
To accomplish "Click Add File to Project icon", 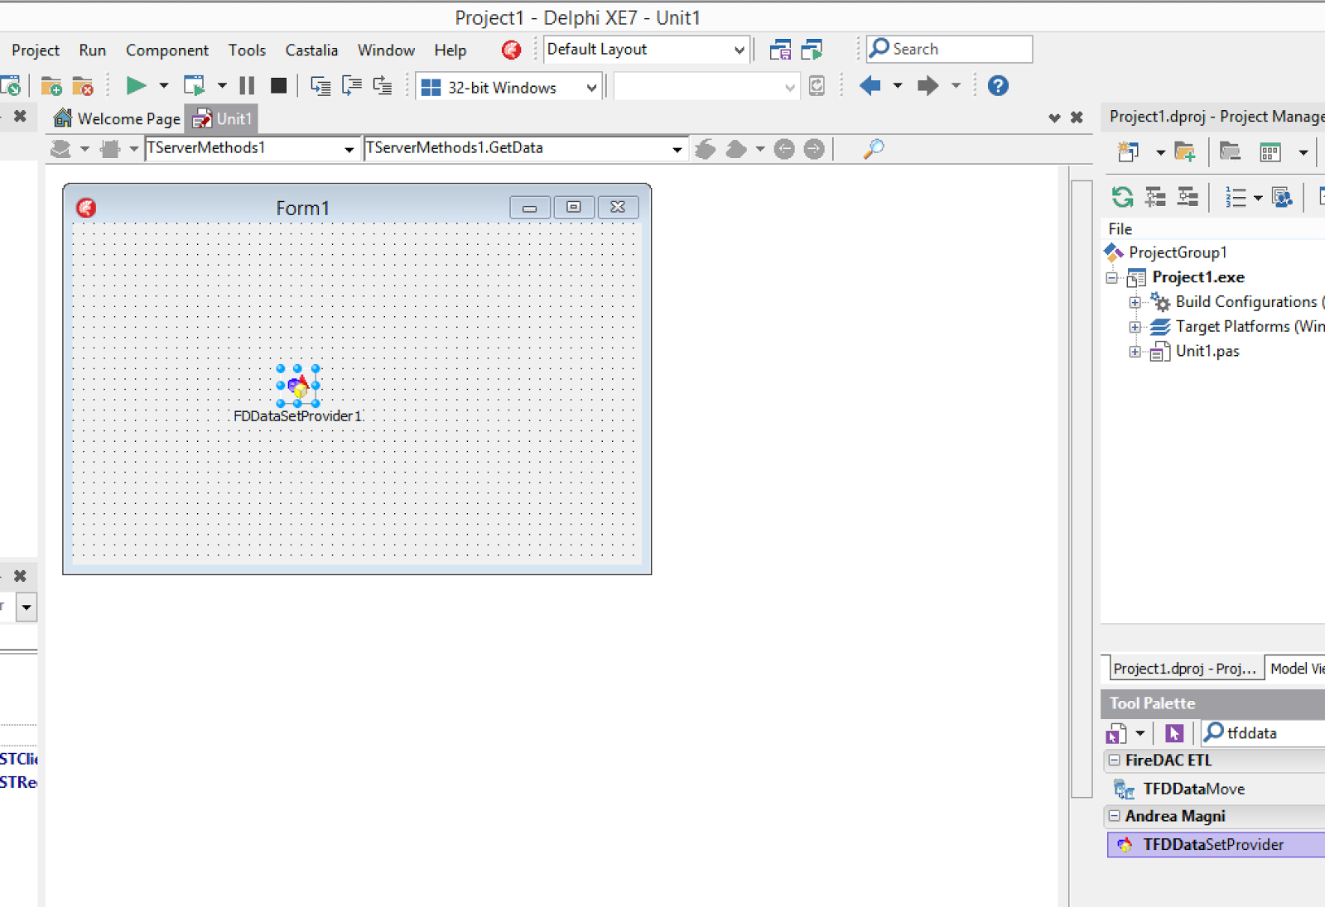I will tap(51, 86).
